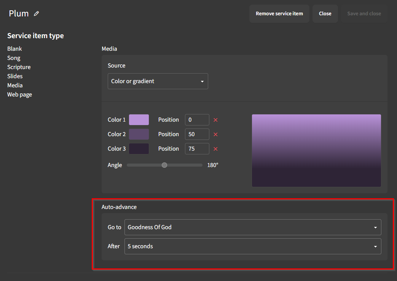
Task: Open the Go to auto-advance dropdown
Action: point(253,227)
